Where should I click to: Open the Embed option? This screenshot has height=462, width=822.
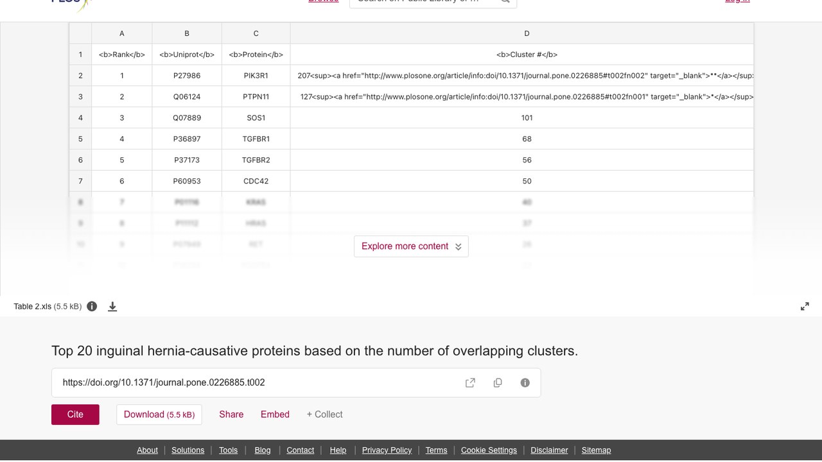275,415
